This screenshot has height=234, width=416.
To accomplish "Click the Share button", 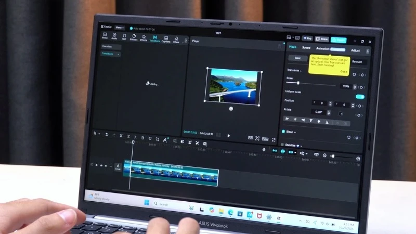I will [x=322, y=40].
